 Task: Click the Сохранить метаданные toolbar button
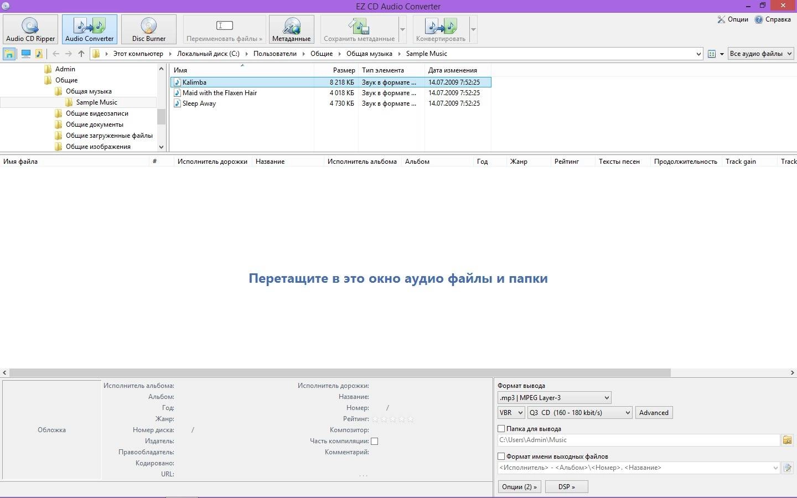click(x=359, y=29)
